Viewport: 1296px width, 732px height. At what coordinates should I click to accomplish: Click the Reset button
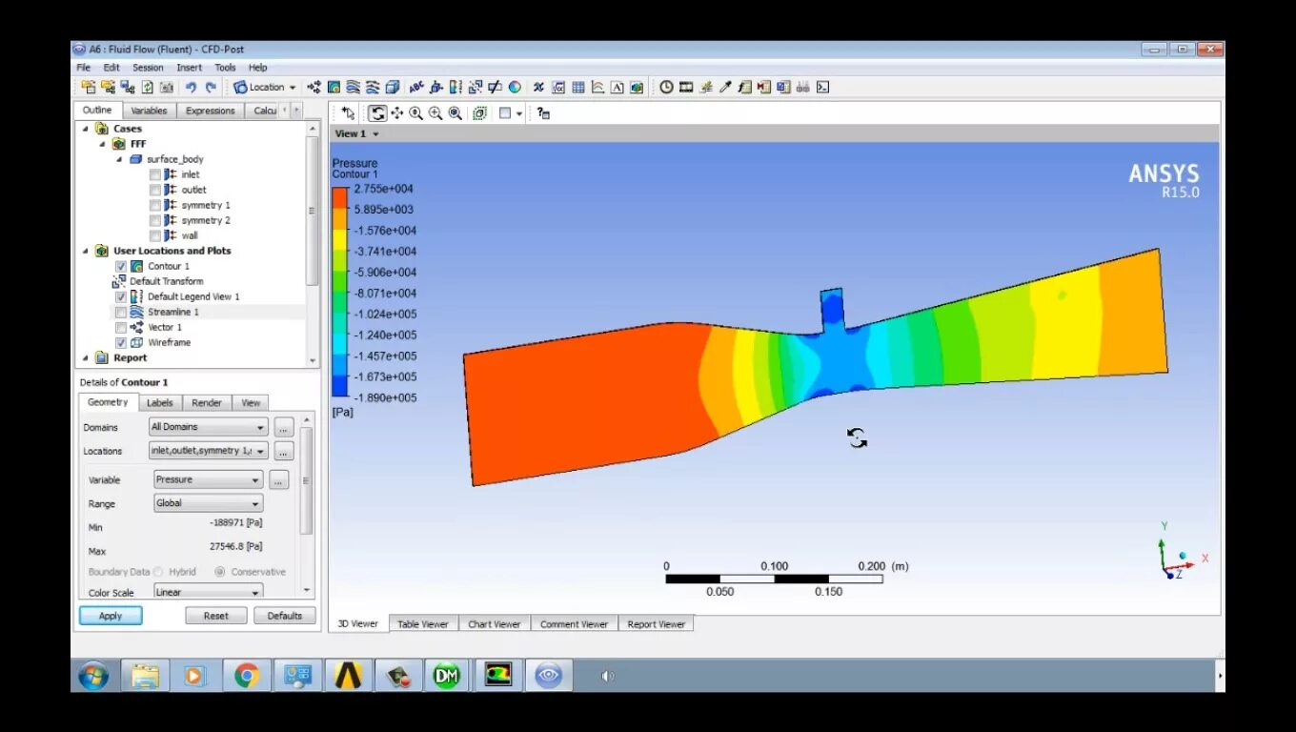tap(216, 616)
